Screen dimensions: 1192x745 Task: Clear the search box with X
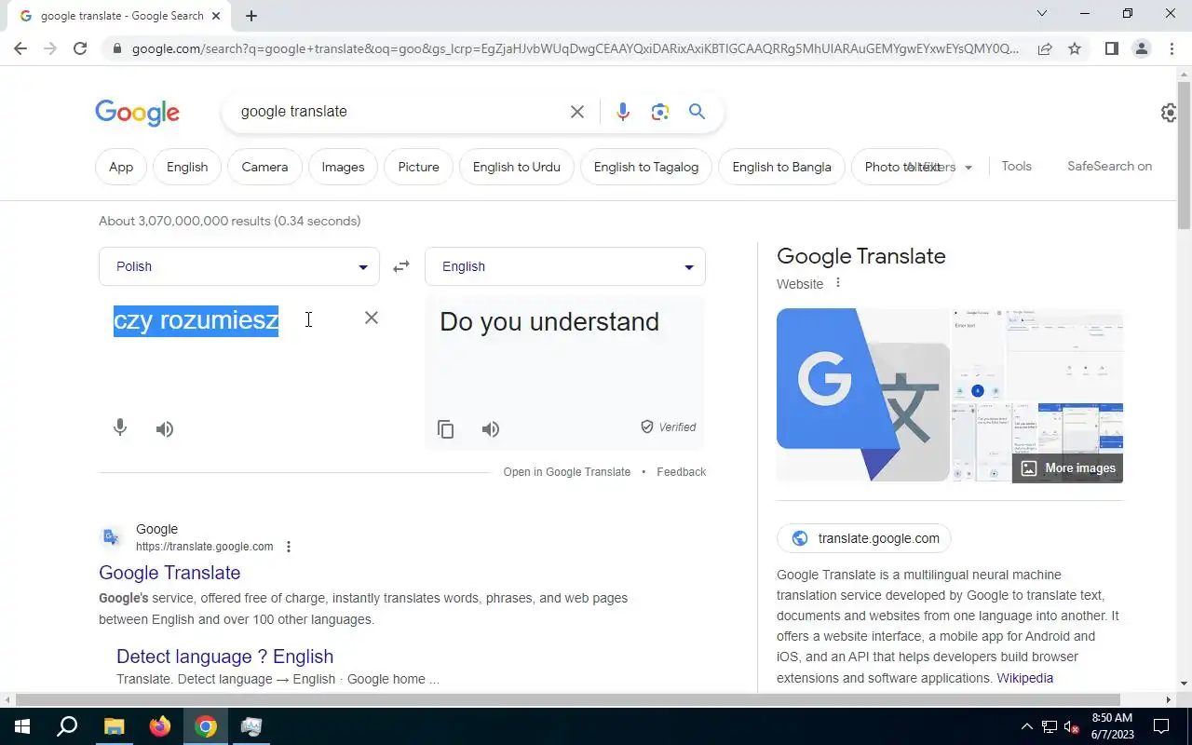point(577,112)
